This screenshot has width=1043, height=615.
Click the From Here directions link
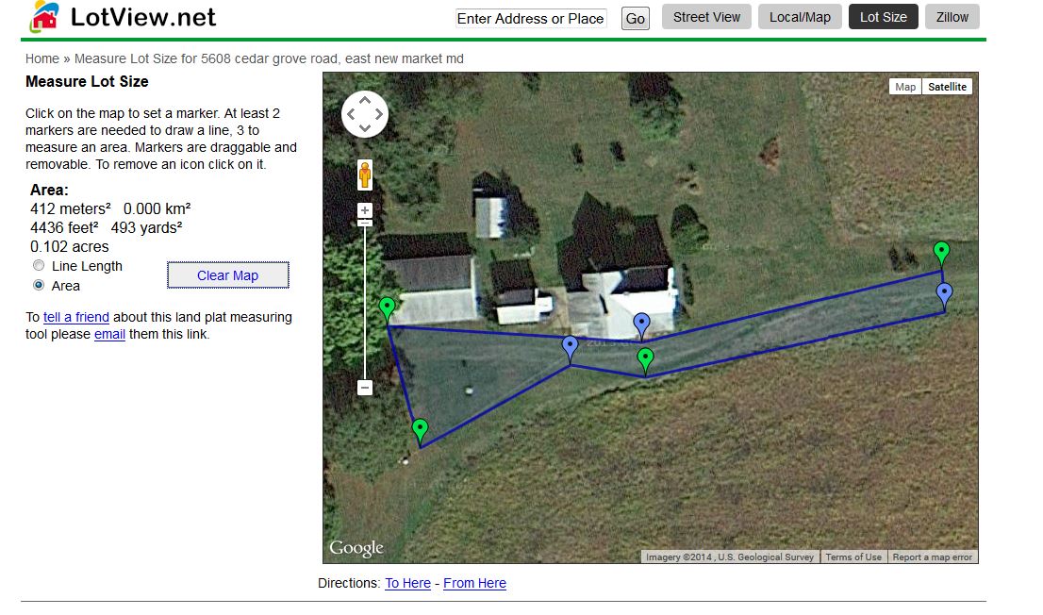click(475, 583)
